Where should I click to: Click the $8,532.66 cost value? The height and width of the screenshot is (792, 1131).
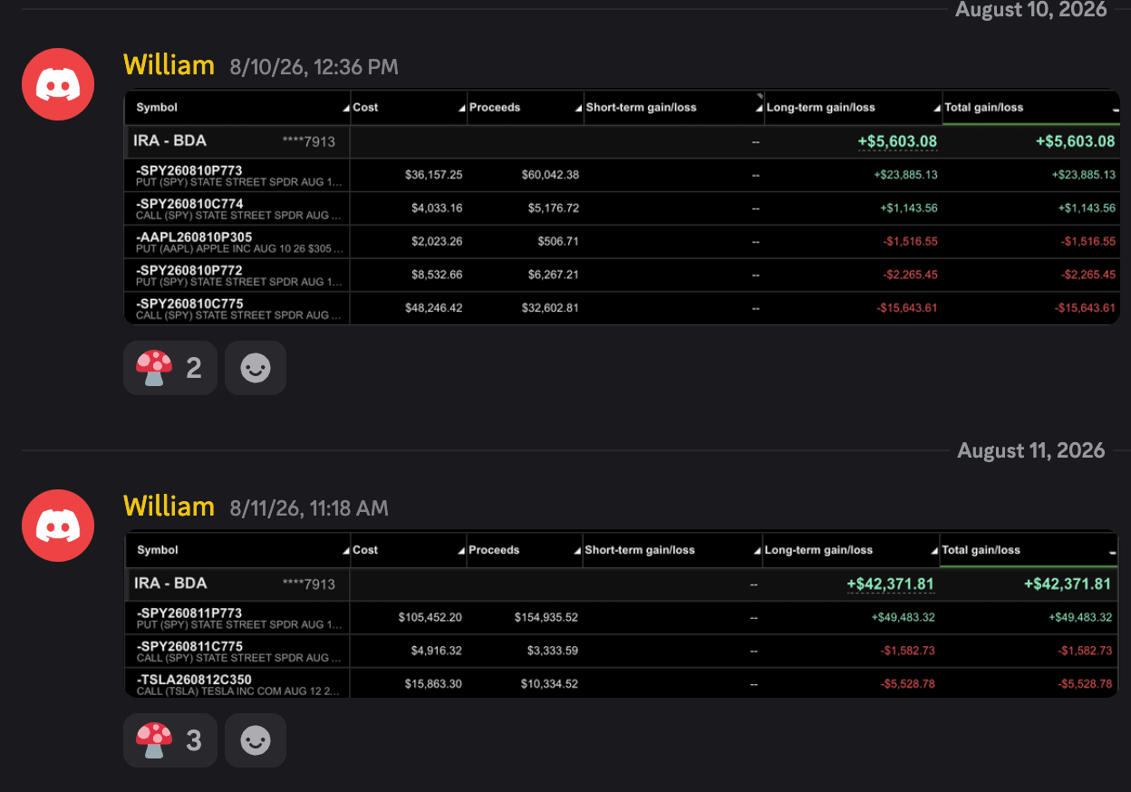coord(437,275)
